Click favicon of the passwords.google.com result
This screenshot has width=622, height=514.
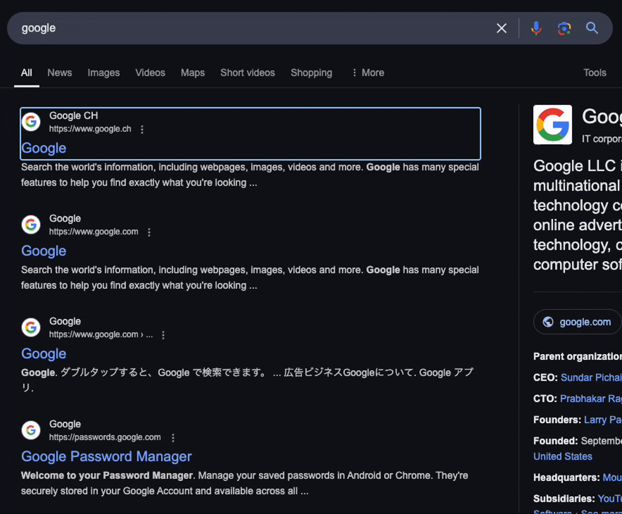pos(31,430)
